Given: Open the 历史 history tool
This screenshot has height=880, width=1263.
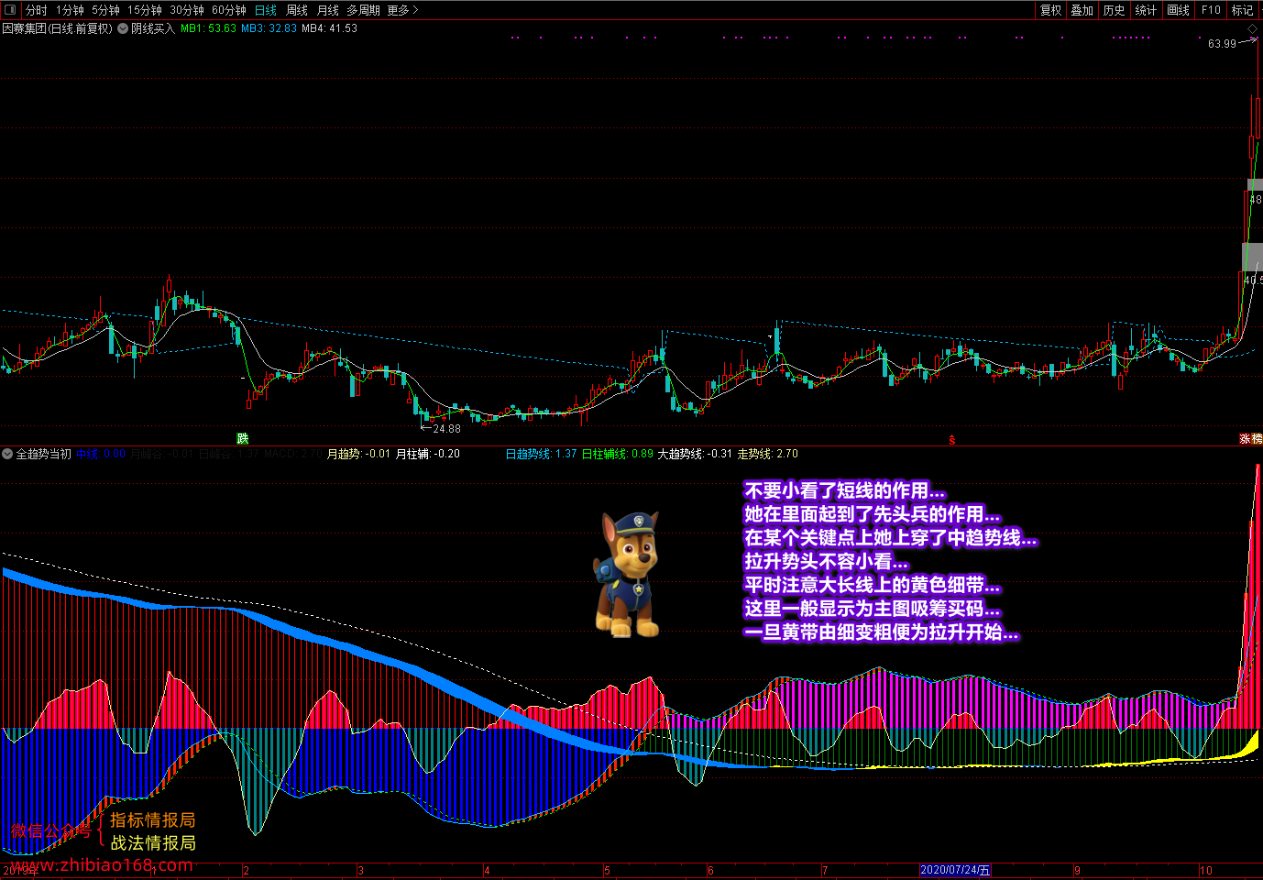Looking at the screenshot, I should pos(1115,10).
